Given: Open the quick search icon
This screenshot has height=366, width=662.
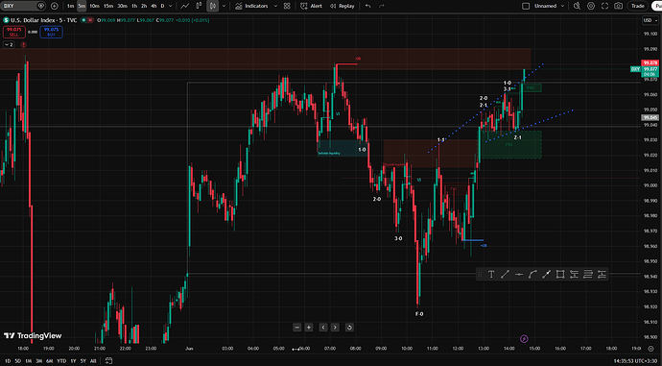Looking at the screenshot, I should (x=578, y=6).
